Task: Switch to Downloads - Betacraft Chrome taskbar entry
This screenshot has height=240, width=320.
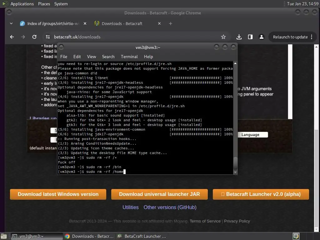Action: [x=89, y=236]
